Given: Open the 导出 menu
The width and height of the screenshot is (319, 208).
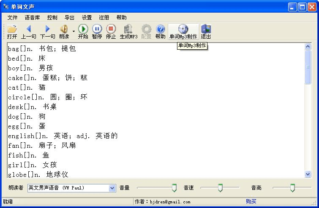Looking at the screenshot, I should 69,18.
